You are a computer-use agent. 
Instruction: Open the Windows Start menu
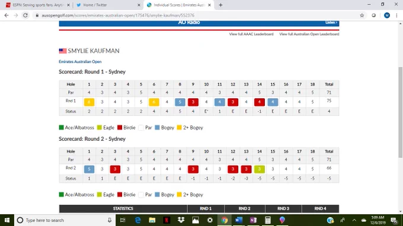[7, 220]
